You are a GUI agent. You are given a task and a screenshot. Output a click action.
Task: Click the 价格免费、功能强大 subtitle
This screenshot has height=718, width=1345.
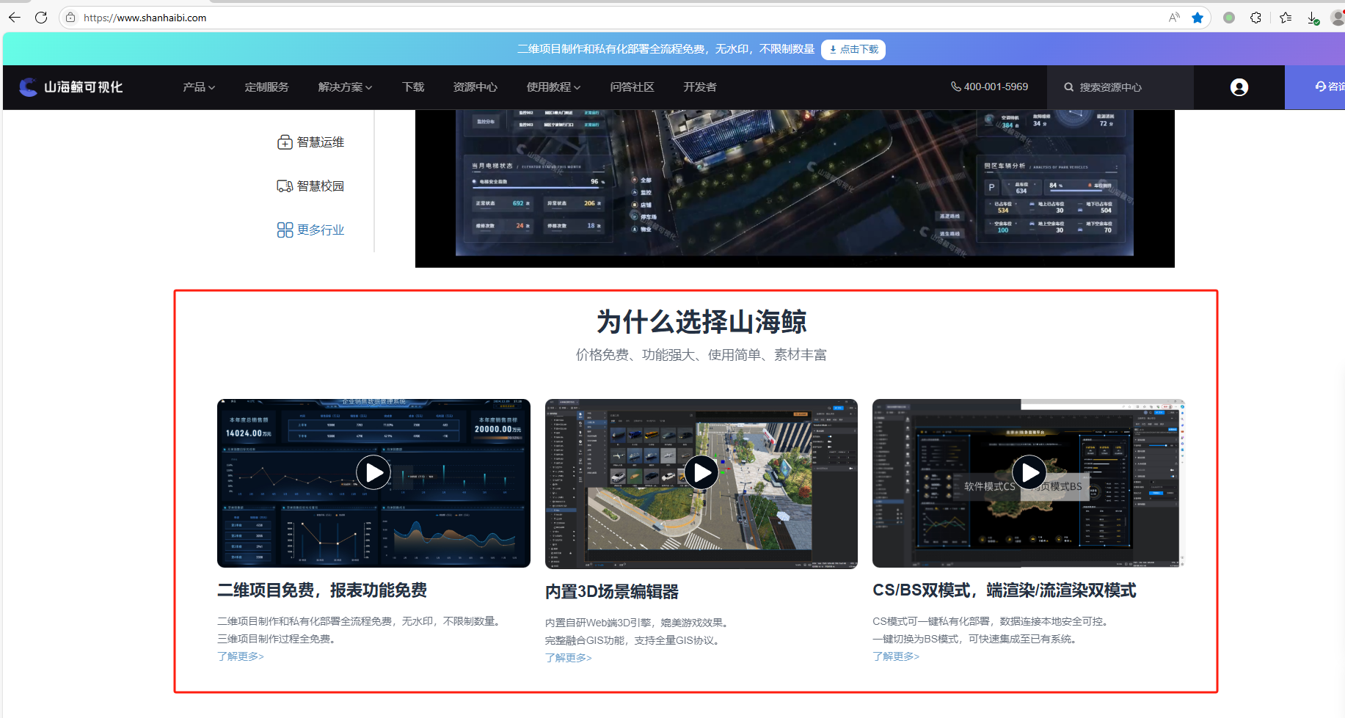tap(701, 355)
